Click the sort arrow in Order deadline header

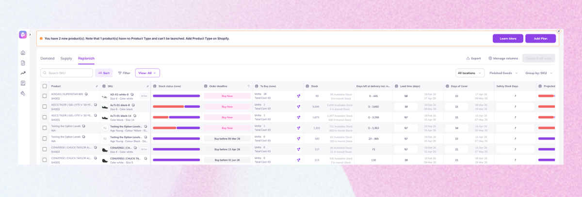click(249, 86)
